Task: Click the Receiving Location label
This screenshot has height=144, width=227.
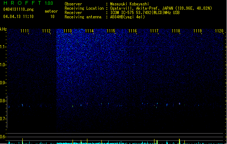Action: coord(84,8)
